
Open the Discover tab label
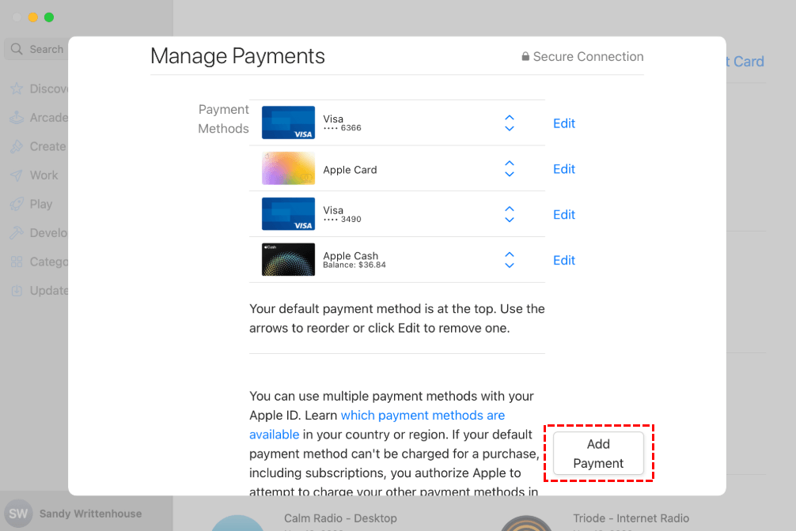(x=49, y=88)
